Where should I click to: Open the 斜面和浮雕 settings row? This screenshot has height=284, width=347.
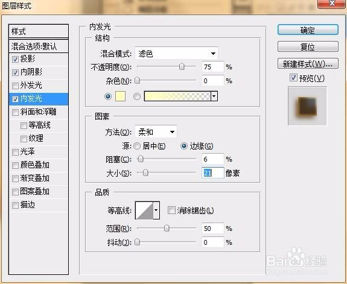pyautogui.click(x=39, y=112)
